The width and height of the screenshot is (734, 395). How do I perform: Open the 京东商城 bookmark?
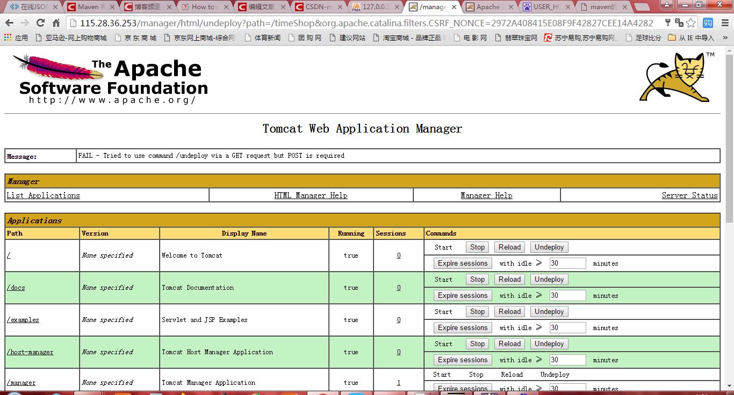(x=135, y=38)
